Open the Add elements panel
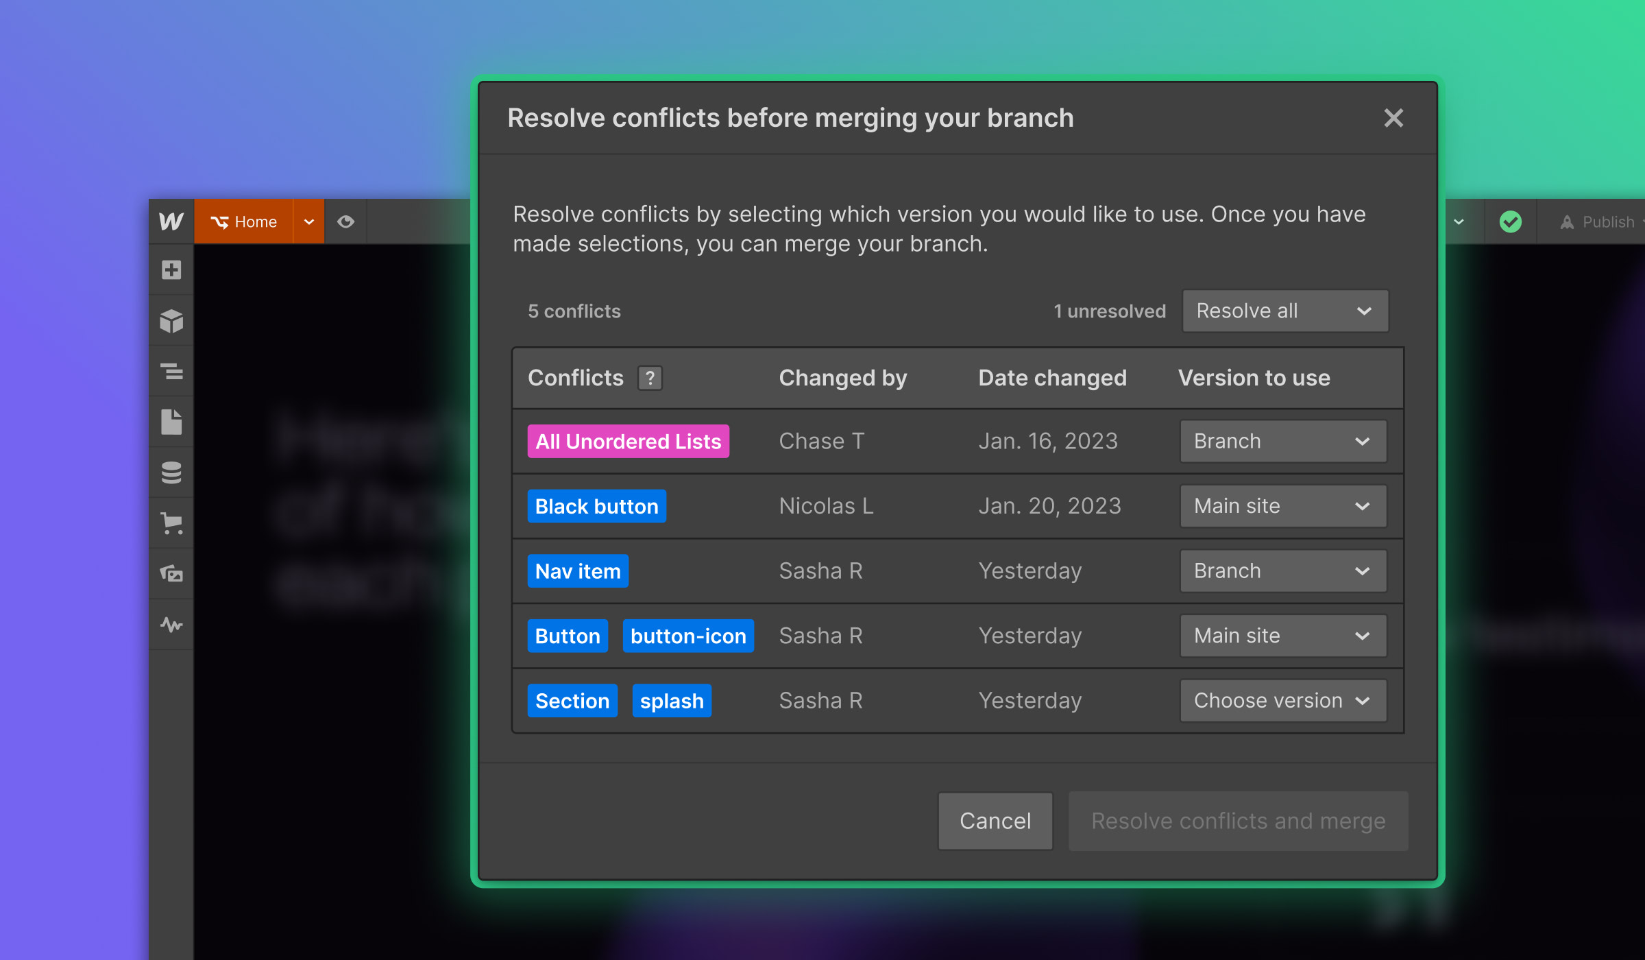1645x960 pixels. coord(171,270)
